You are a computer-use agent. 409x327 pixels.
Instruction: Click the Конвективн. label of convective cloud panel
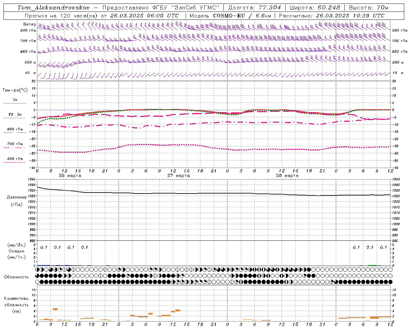(16, 299)
